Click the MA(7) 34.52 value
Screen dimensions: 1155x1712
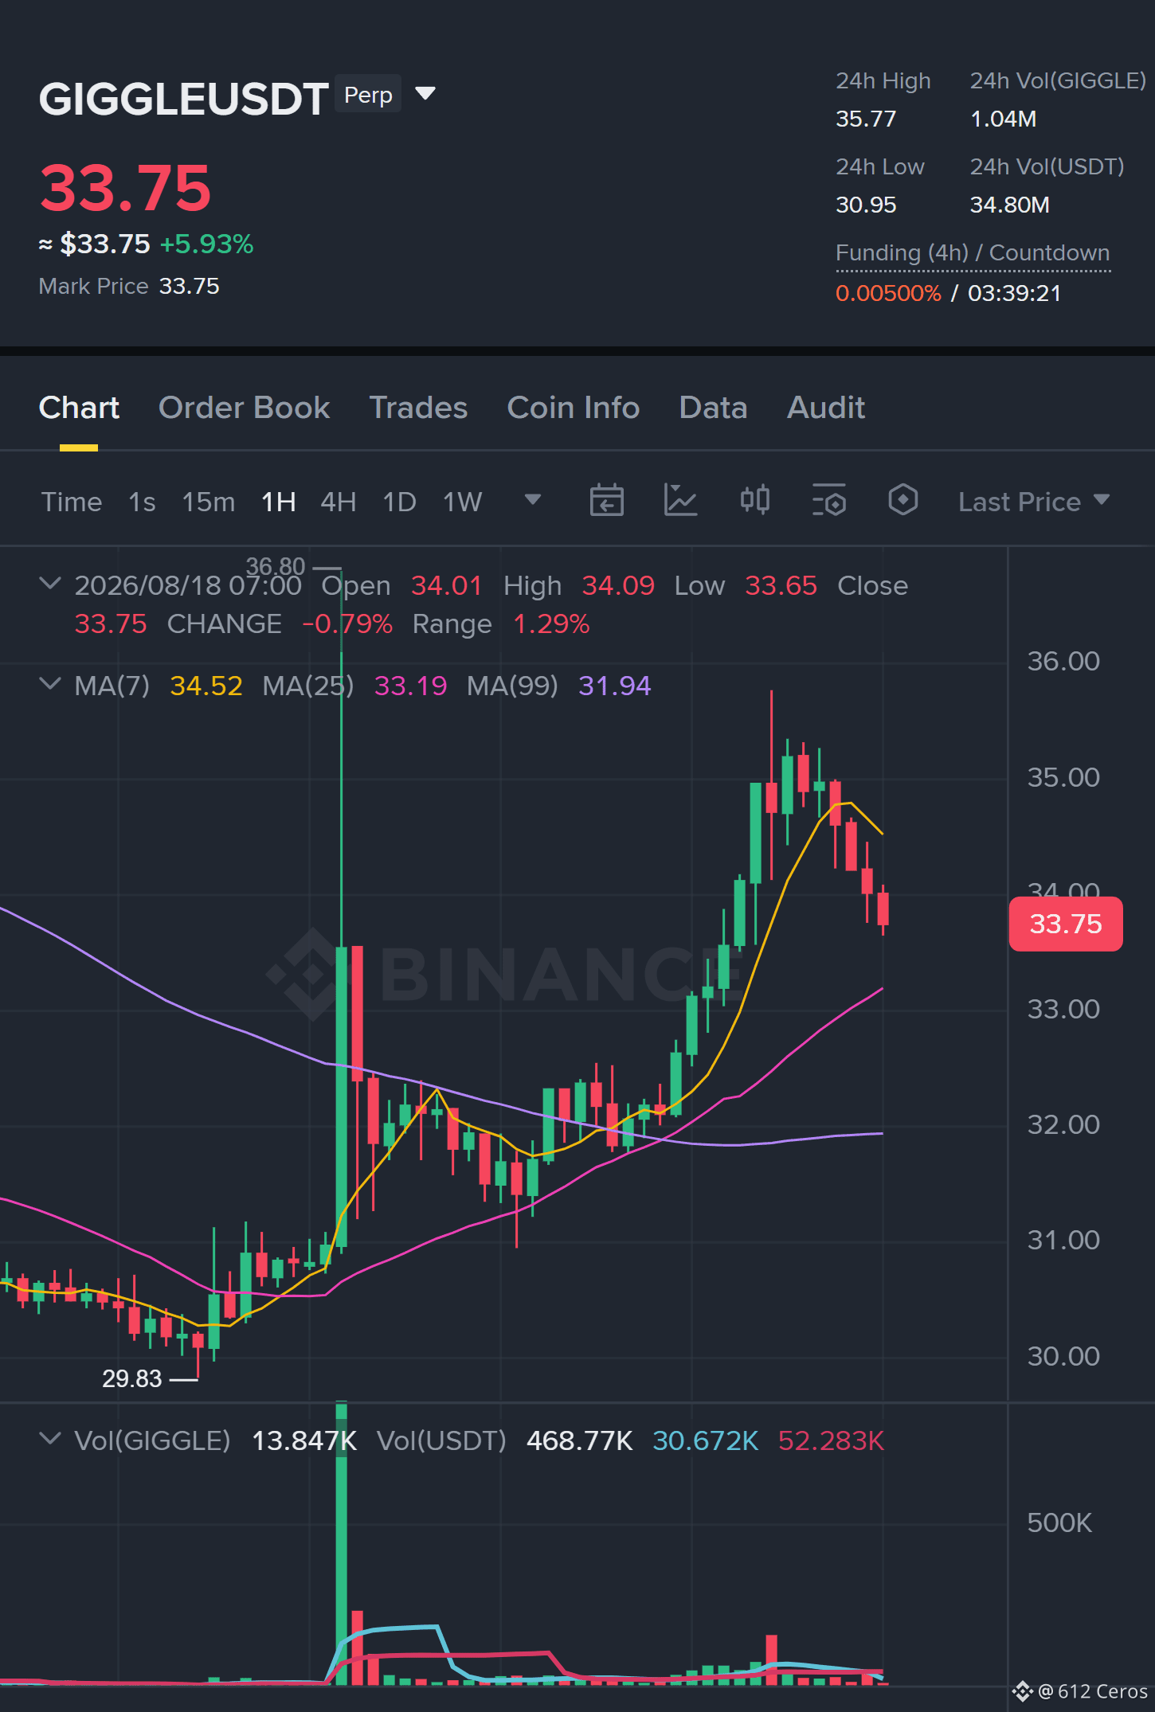coord(206,686)
